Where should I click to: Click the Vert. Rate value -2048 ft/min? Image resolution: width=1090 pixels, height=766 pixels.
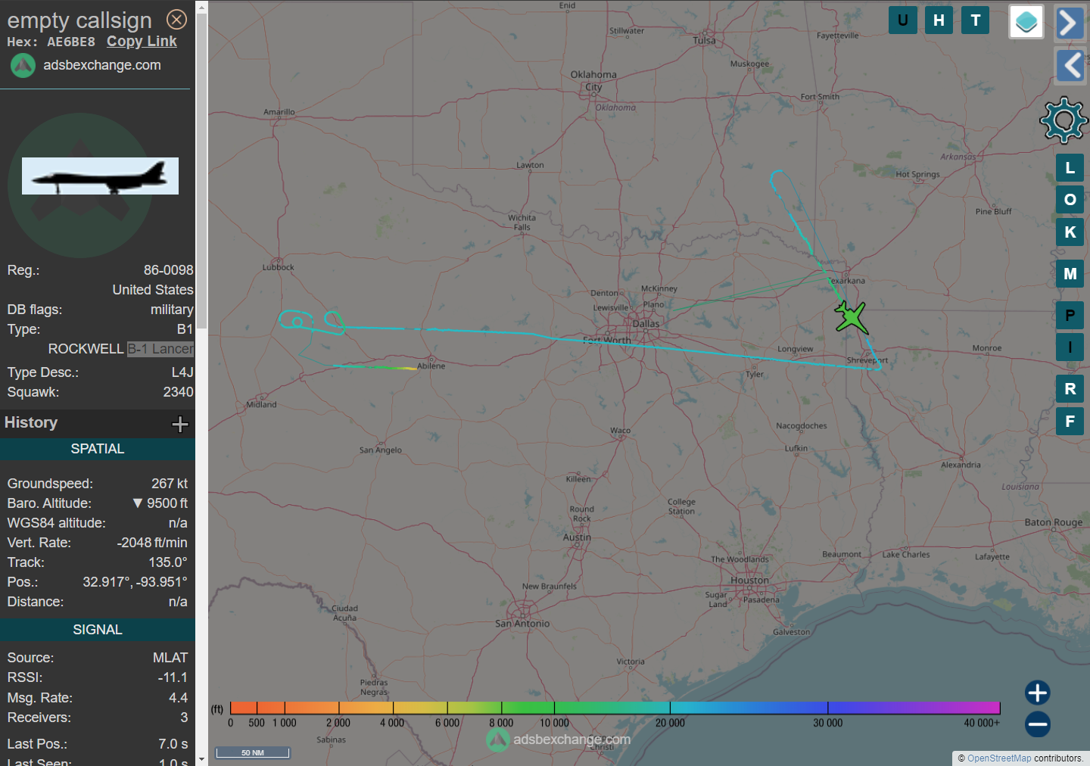click(152, 543)
